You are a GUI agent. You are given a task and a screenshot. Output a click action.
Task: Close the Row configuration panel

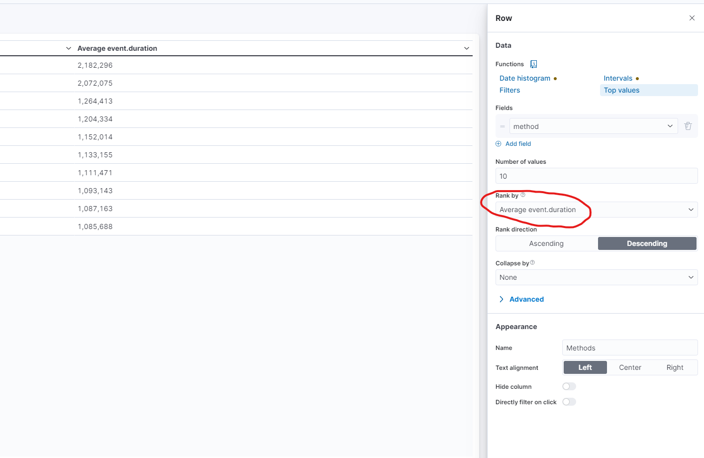tap(692, 17)
